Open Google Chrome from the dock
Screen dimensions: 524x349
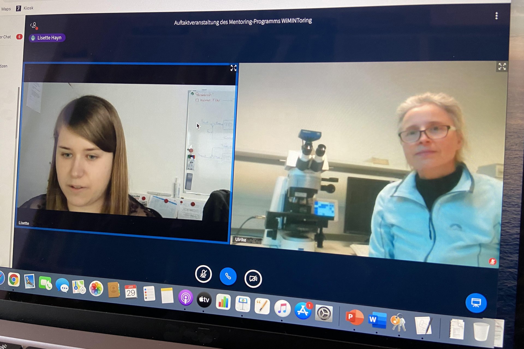point(14,280)
